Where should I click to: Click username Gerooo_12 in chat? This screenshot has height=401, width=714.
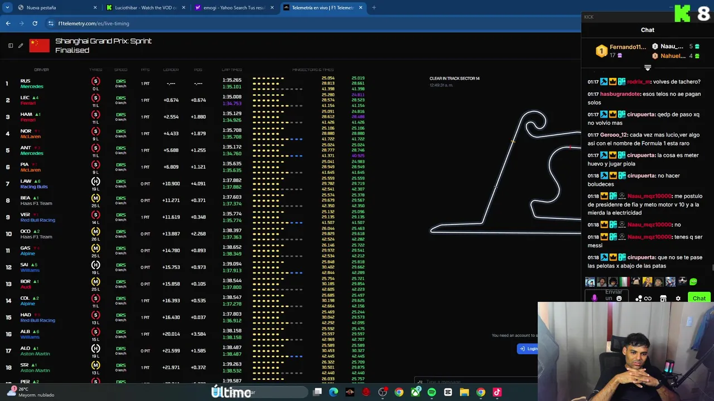click(x=614, y=135)
